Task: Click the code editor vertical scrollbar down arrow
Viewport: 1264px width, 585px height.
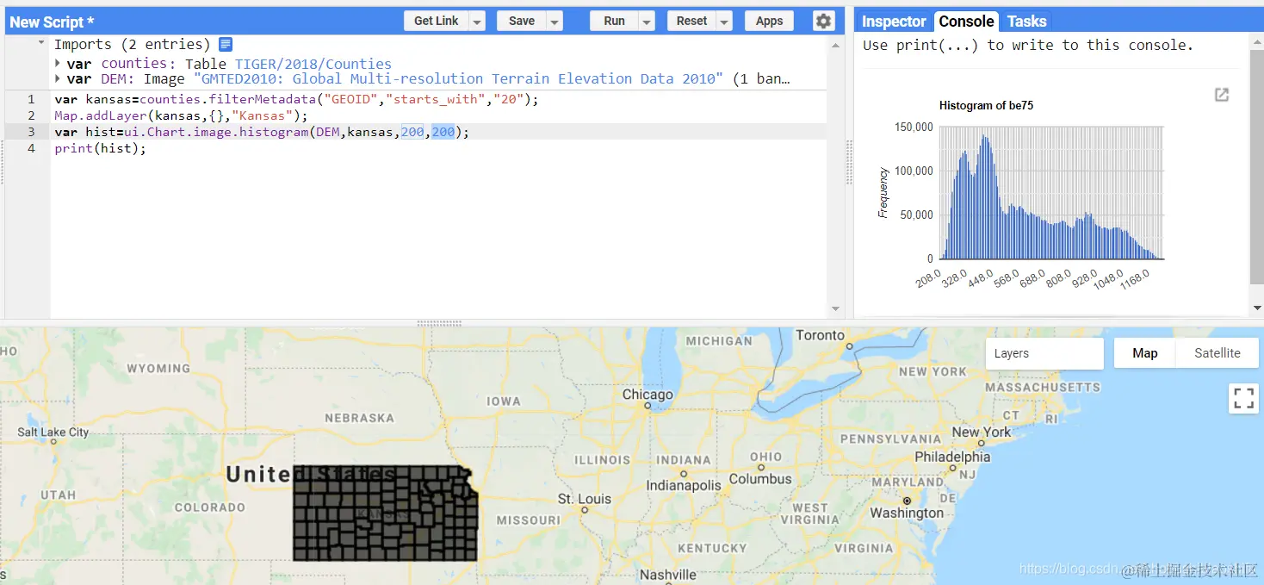Action: pyautogui.click(x=835, y=309)
